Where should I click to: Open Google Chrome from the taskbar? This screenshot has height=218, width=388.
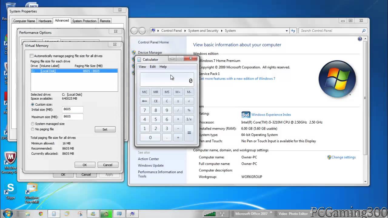41,214
